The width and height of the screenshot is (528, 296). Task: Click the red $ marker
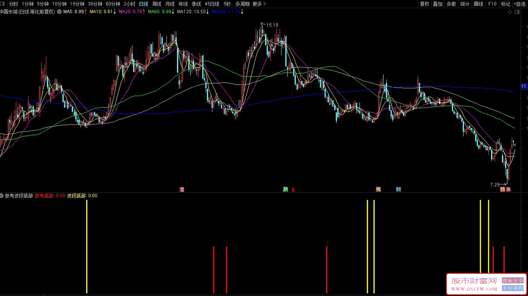click(x=293, y=189)
